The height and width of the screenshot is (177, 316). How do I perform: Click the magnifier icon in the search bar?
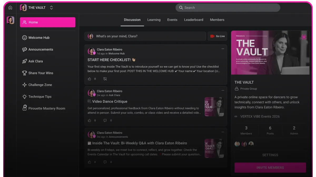tap(181, 8)
